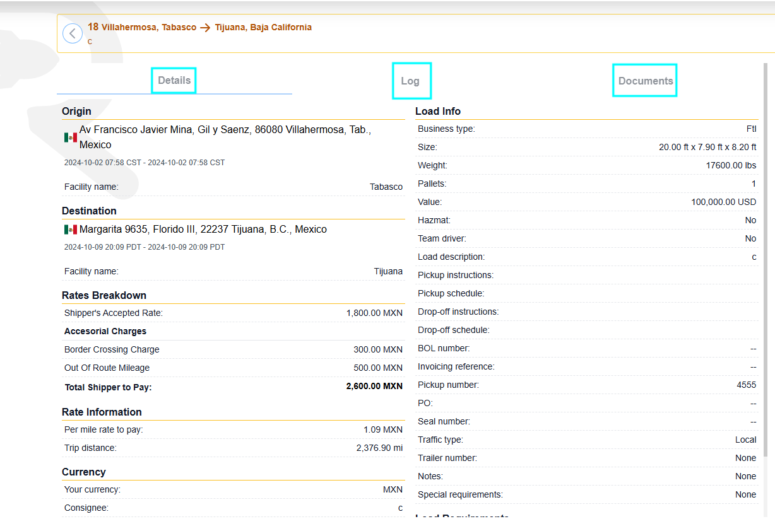Screen dimensions: 775x519
Task: Click the Consignee label
Action: coord(86,508)
